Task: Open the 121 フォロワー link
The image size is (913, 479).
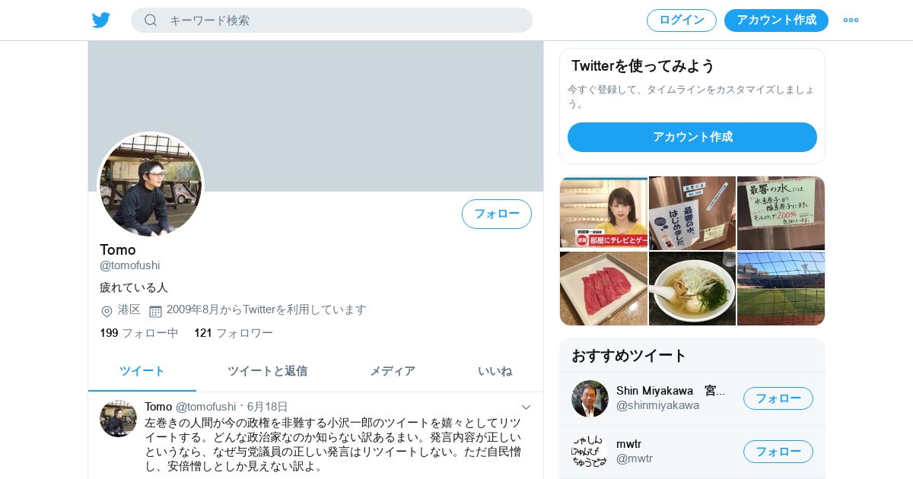Action: point(234,333)
